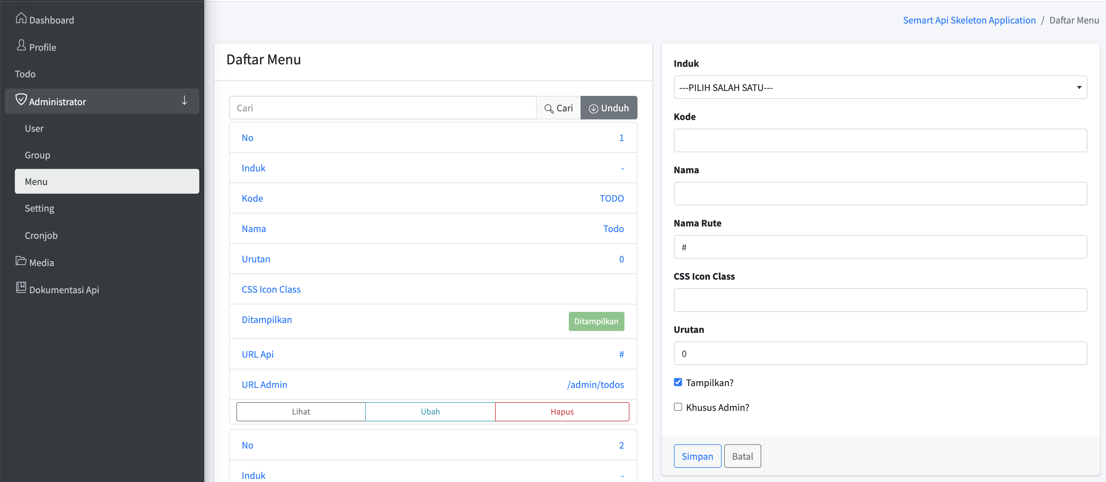Uncheck the Tampilkan? checkbox

pos(678,382)
